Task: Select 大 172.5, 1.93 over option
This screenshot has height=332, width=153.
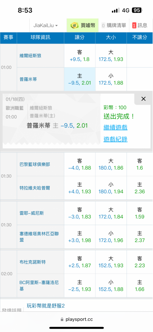Action: [111, 56]
